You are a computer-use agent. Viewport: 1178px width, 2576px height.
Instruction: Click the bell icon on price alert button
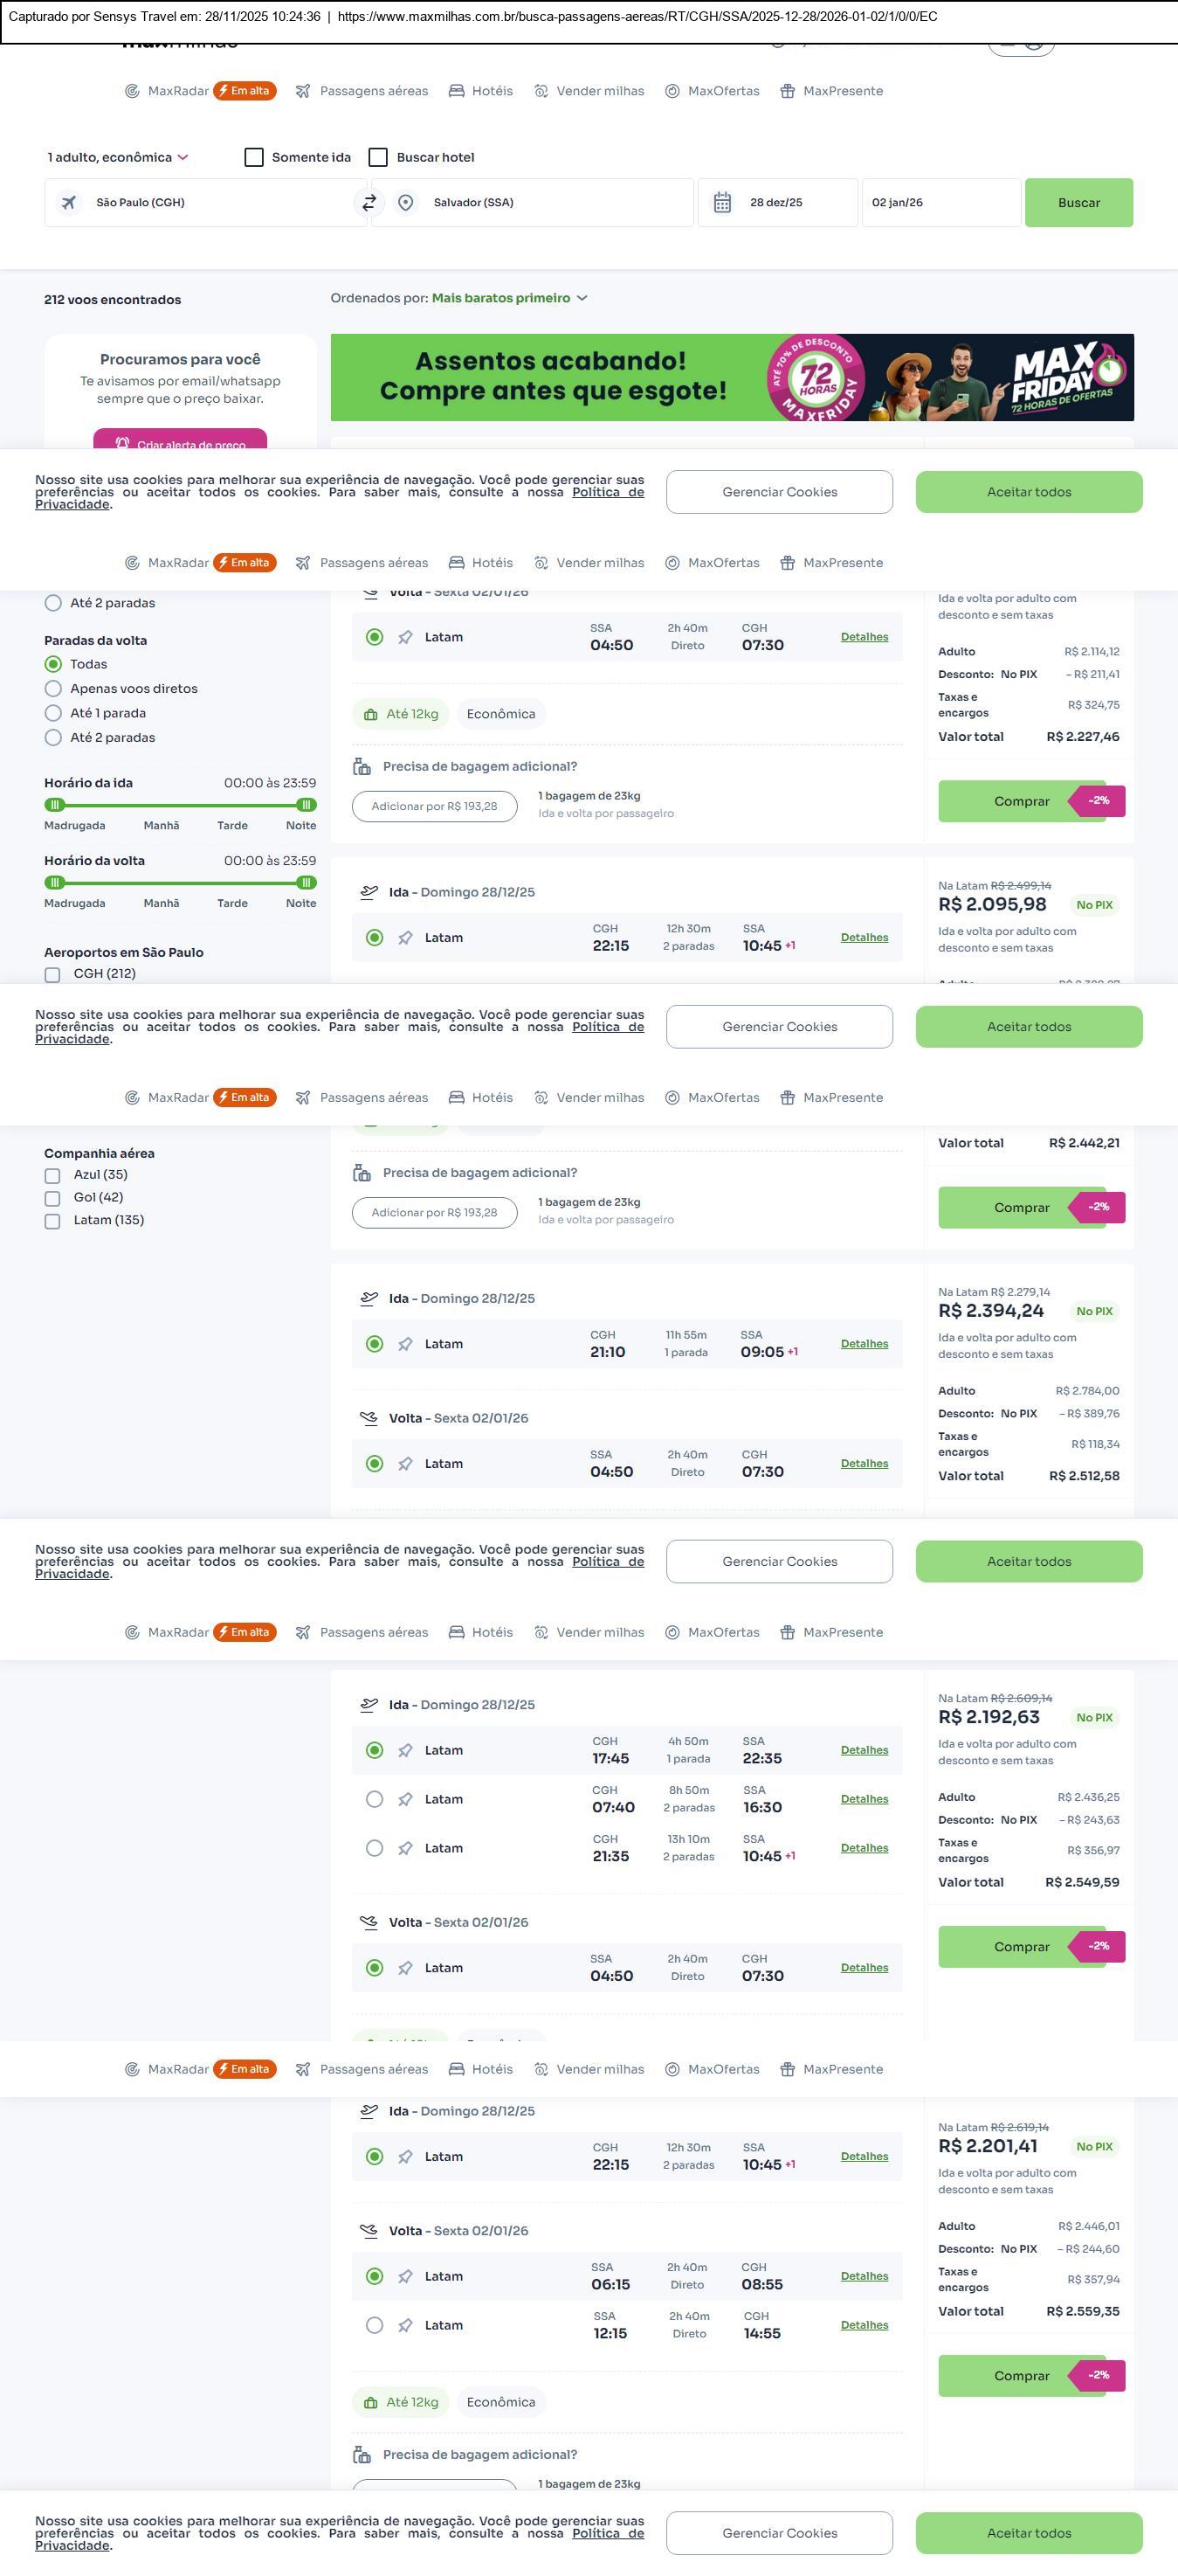pos(122,443)
